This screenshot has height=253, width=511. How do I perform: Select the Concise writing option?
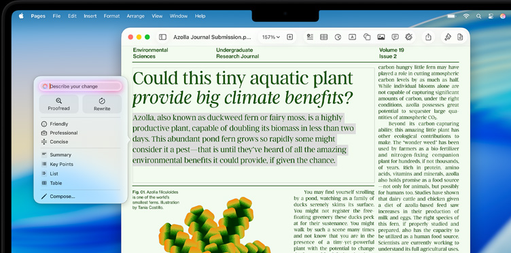[55, 142]
